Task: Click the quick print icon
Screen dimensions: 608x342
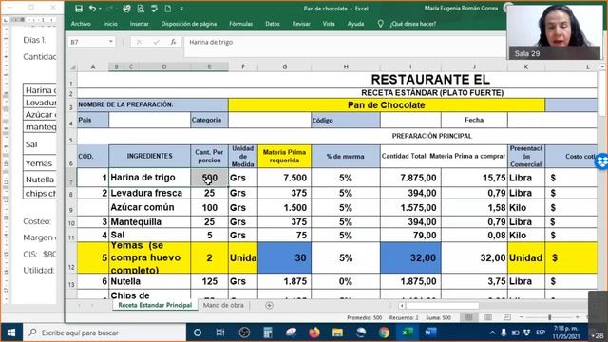Action: 126,9
